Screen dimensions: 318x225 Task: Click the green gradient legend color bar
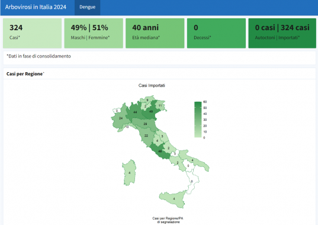pos(198,120)
